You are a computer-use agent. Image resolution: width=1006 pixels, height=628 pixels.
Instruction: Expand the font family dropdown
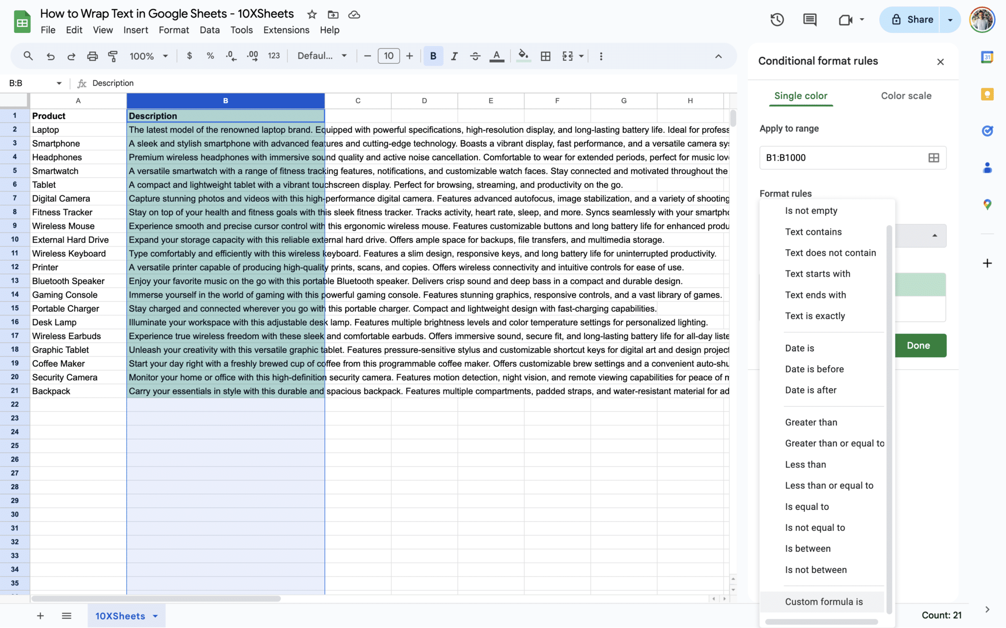coord(322,56)
